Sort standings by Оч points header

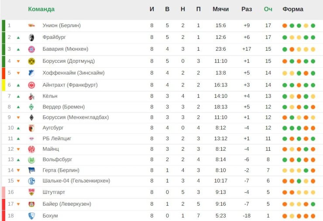(x=268, y=9)
